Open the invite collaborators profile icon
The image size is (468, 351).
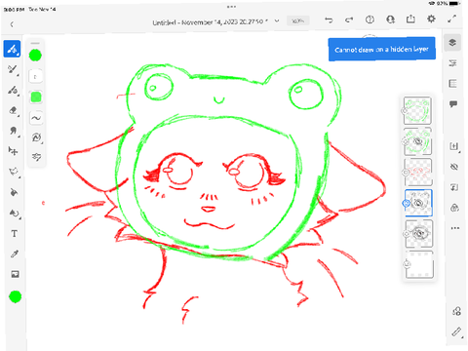click(390, 19)
